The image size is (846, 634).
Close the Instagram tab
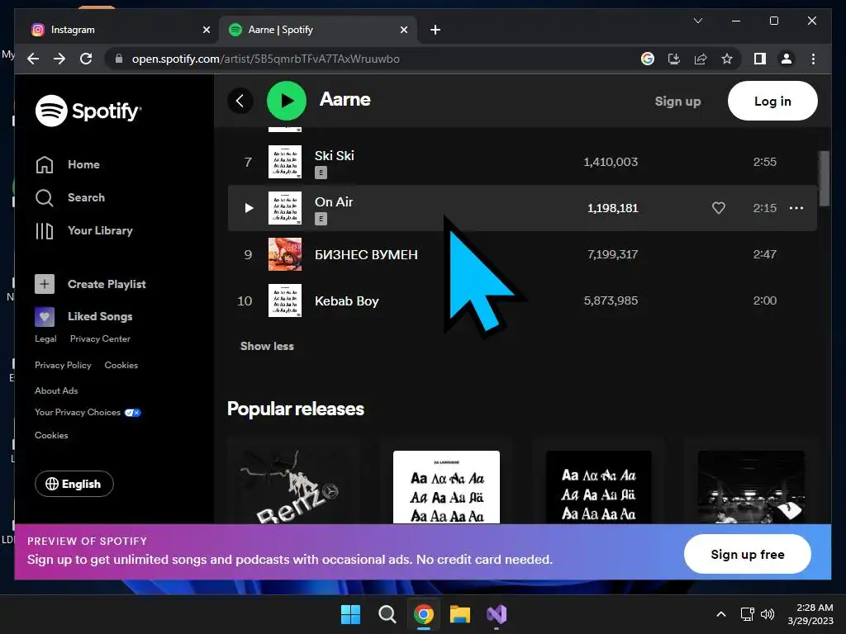click(206, 30)
